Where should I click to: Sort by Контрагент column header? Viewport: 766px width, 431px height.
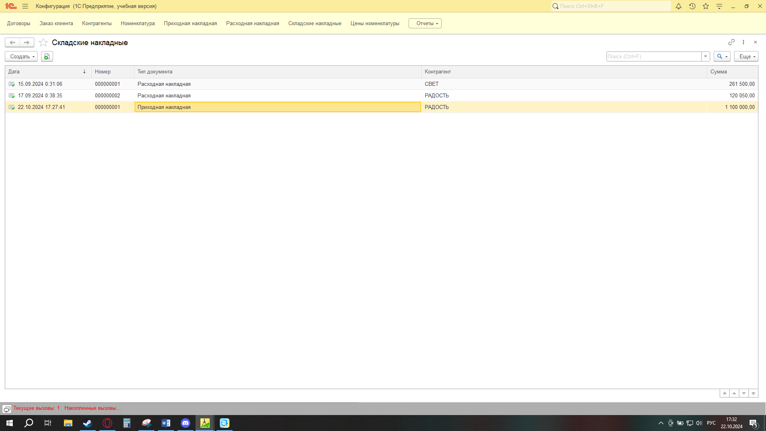[x=564, y=72]
